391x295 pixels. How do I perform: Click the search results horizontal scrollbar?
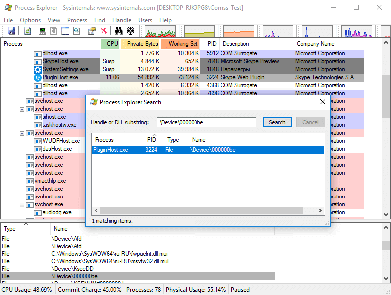click(x=201, y=211)
